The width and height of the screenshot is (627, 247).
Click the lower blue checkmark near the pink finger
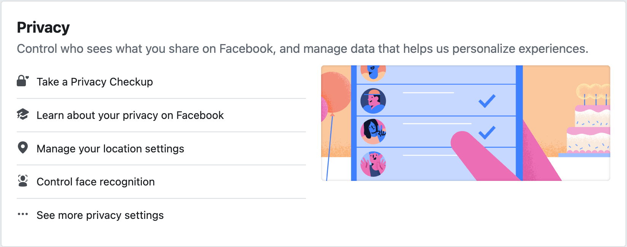[487, 132]
